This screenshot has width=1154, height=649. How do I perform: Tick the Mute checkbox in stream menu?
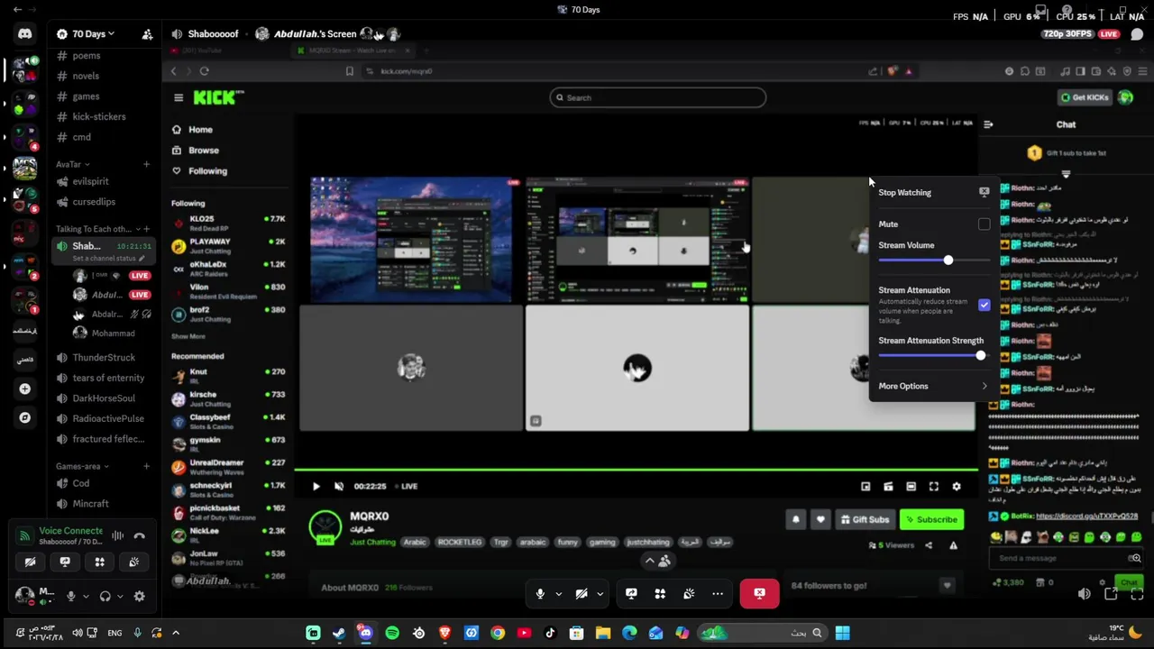tap(984, 224)
